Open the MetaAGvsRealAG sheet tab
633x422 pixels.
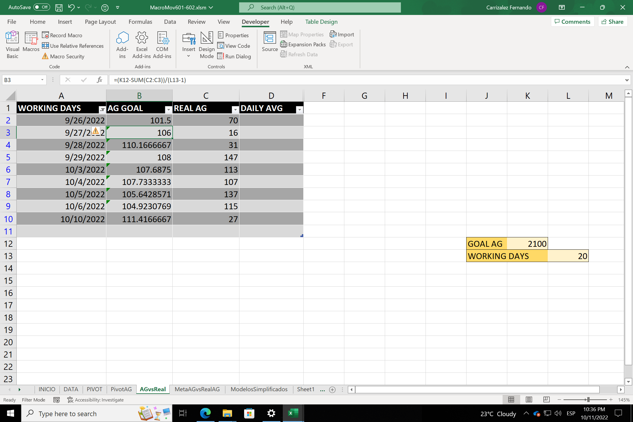tap(197, 389)
